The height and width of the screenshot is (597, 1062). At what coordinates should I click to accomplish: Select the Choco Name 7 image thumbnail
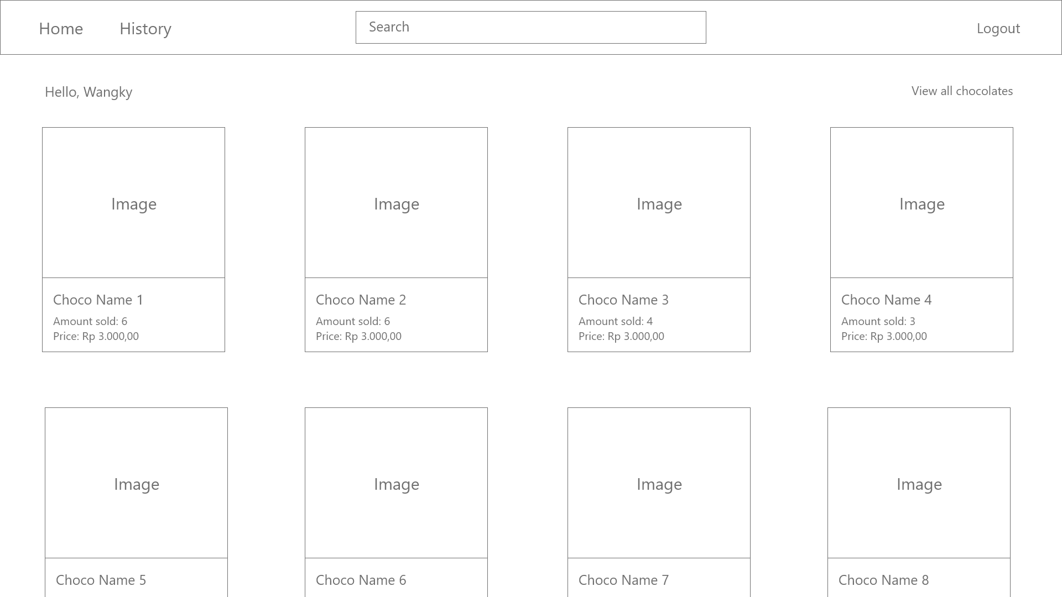[x=659, y=483]
